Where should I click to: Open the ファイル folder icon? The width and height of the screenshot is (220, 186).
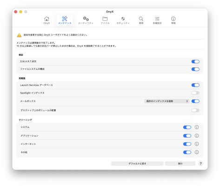pos(105,19)
